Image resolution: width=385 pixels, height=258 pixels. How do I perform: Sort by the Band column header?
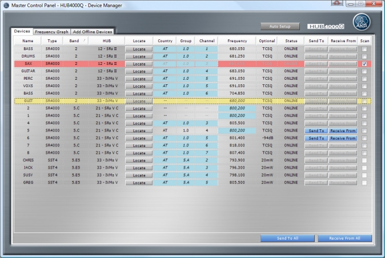pyautogui.click(x=75, y=41)
